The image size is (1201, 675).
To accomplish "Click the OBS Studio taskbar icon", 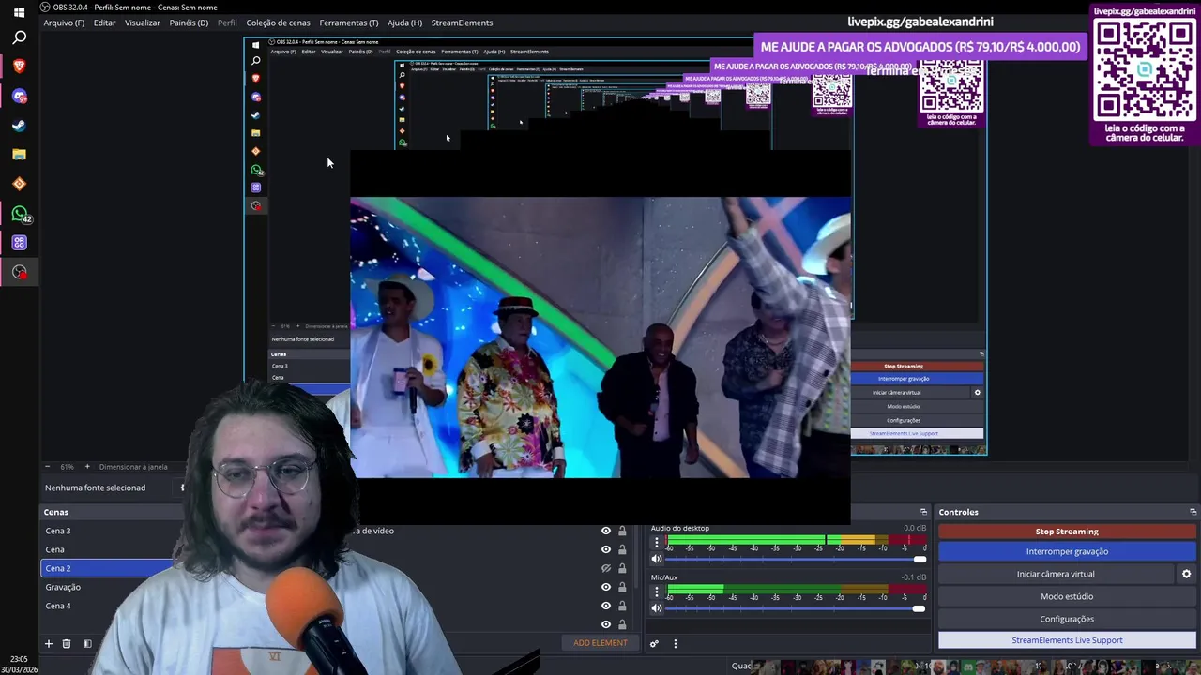I will tap(19, 272).
